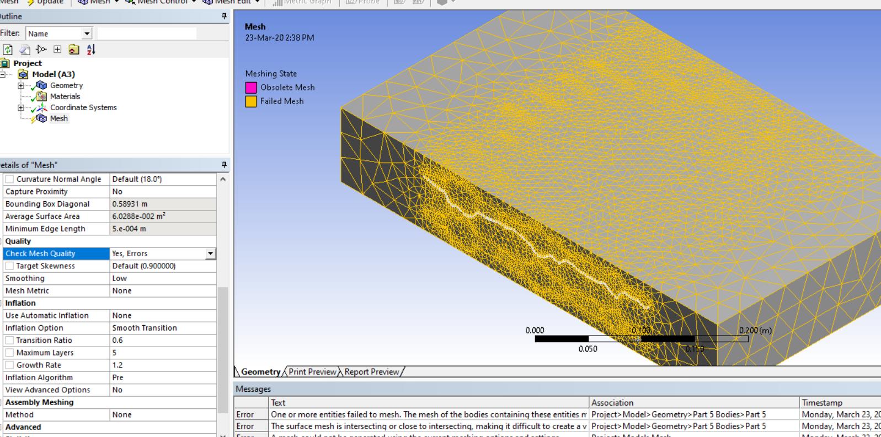Click the filter text input field
The height and width of the screenshot is (437, 881).
point(147,34)
